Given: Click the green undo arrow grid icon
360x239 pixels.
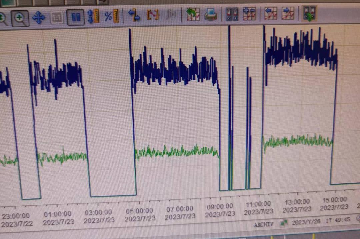Looking at the screenshot, I should 192,14.
